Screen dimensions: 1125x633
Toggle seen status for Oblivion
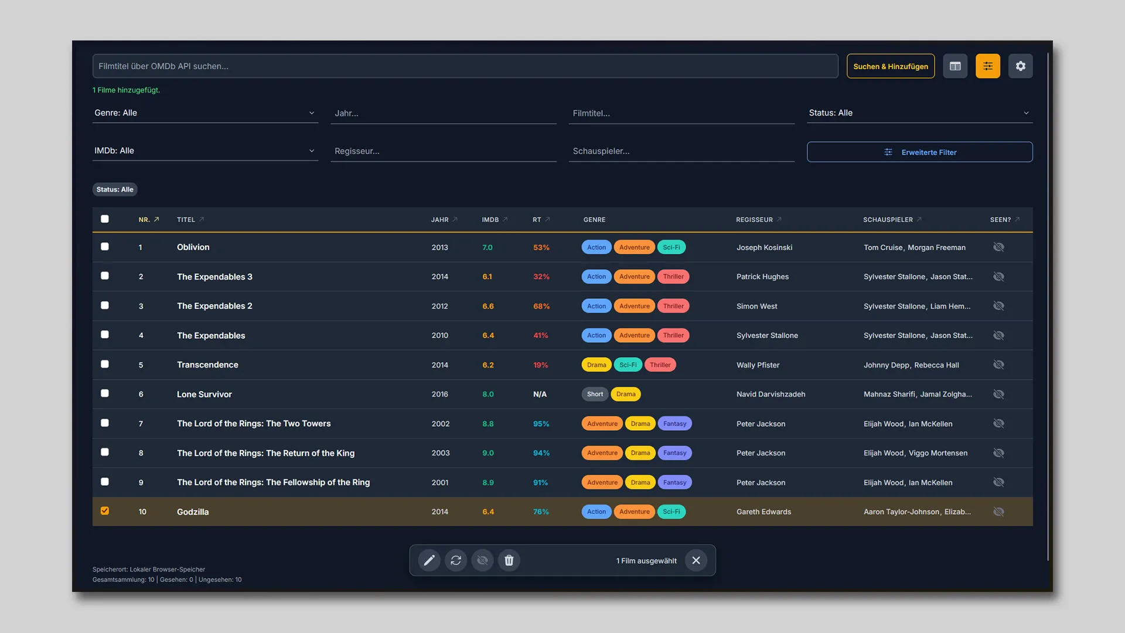tap(999, 247)
